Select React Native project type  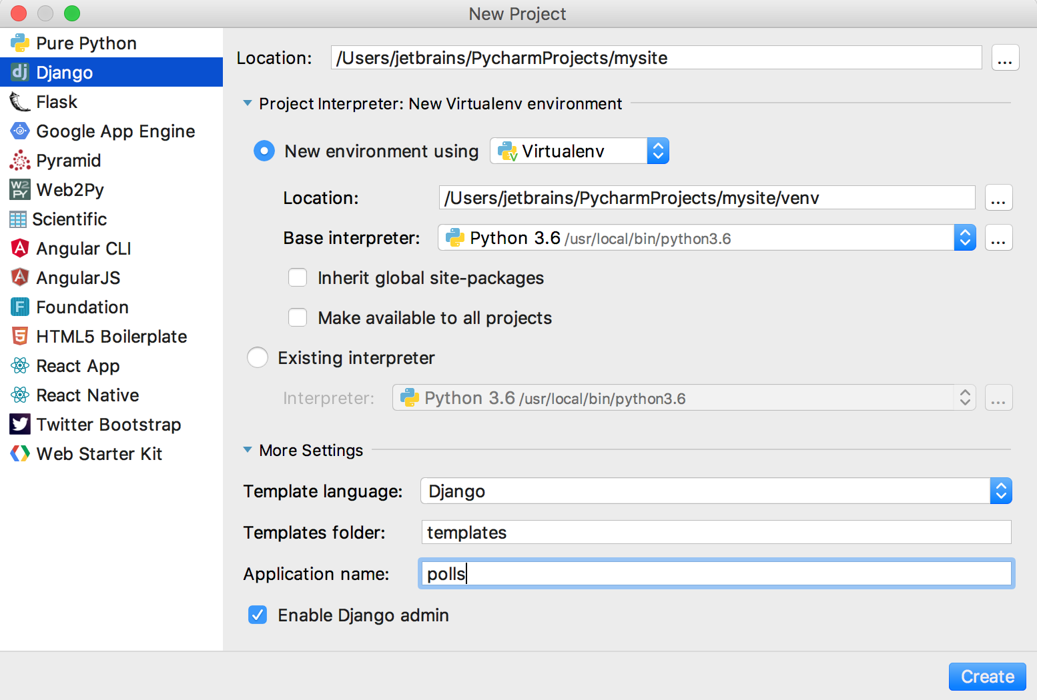(111, 395)
